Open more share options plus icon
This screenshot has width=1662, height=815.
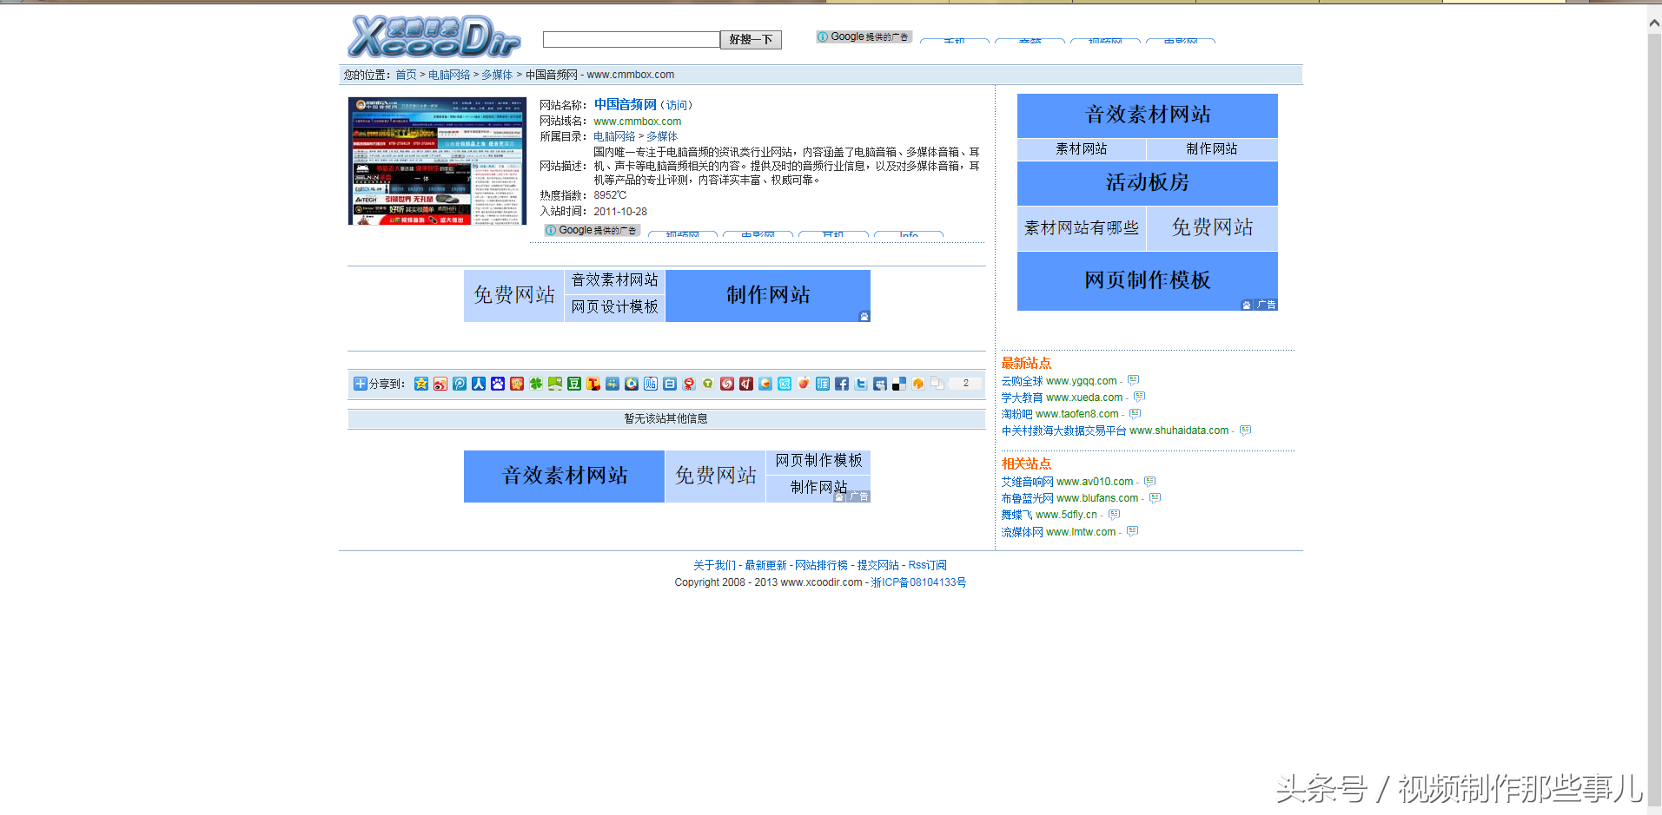[361, 384]
